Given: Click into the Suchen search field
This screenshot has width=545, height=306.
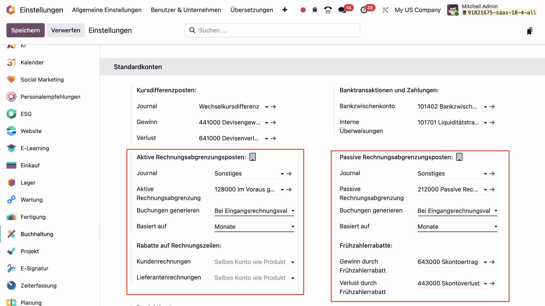Looking at the screenshot, I should pos(272,30).
